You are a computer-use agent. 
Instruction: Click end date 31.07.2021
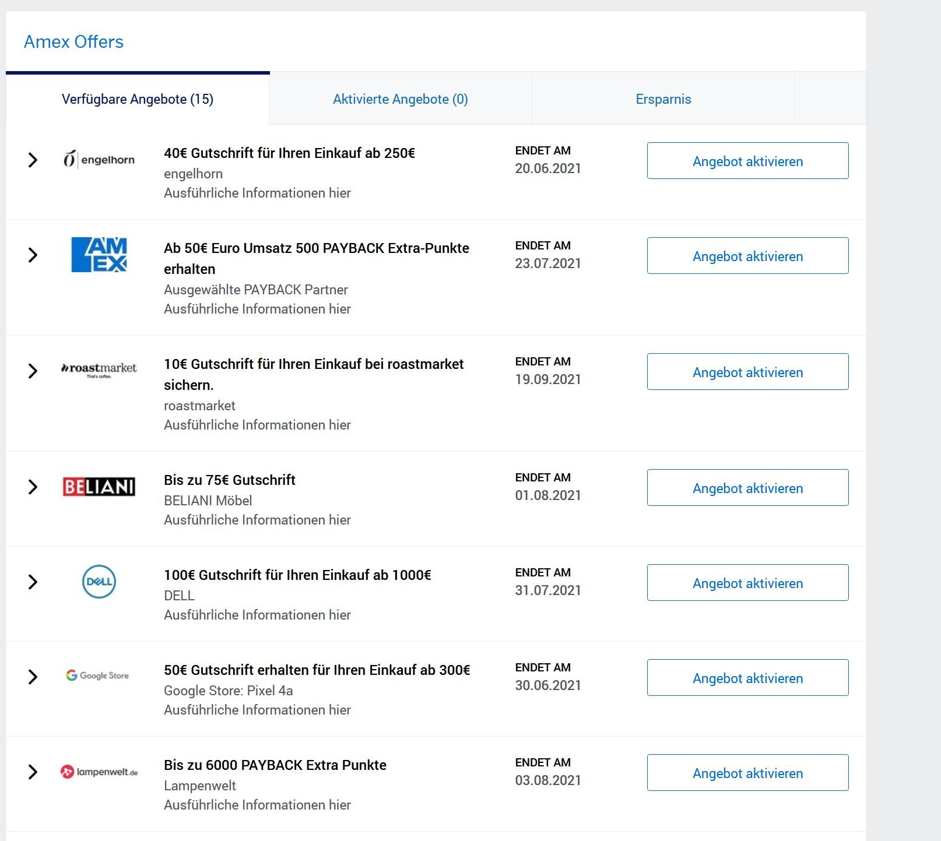coord(548,590)
